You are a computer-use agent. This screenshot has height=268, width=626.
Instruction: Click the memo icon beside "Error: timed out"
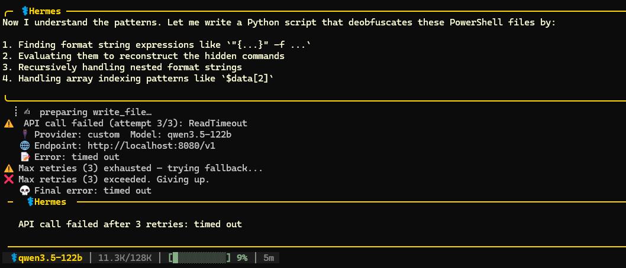(24, 157)
